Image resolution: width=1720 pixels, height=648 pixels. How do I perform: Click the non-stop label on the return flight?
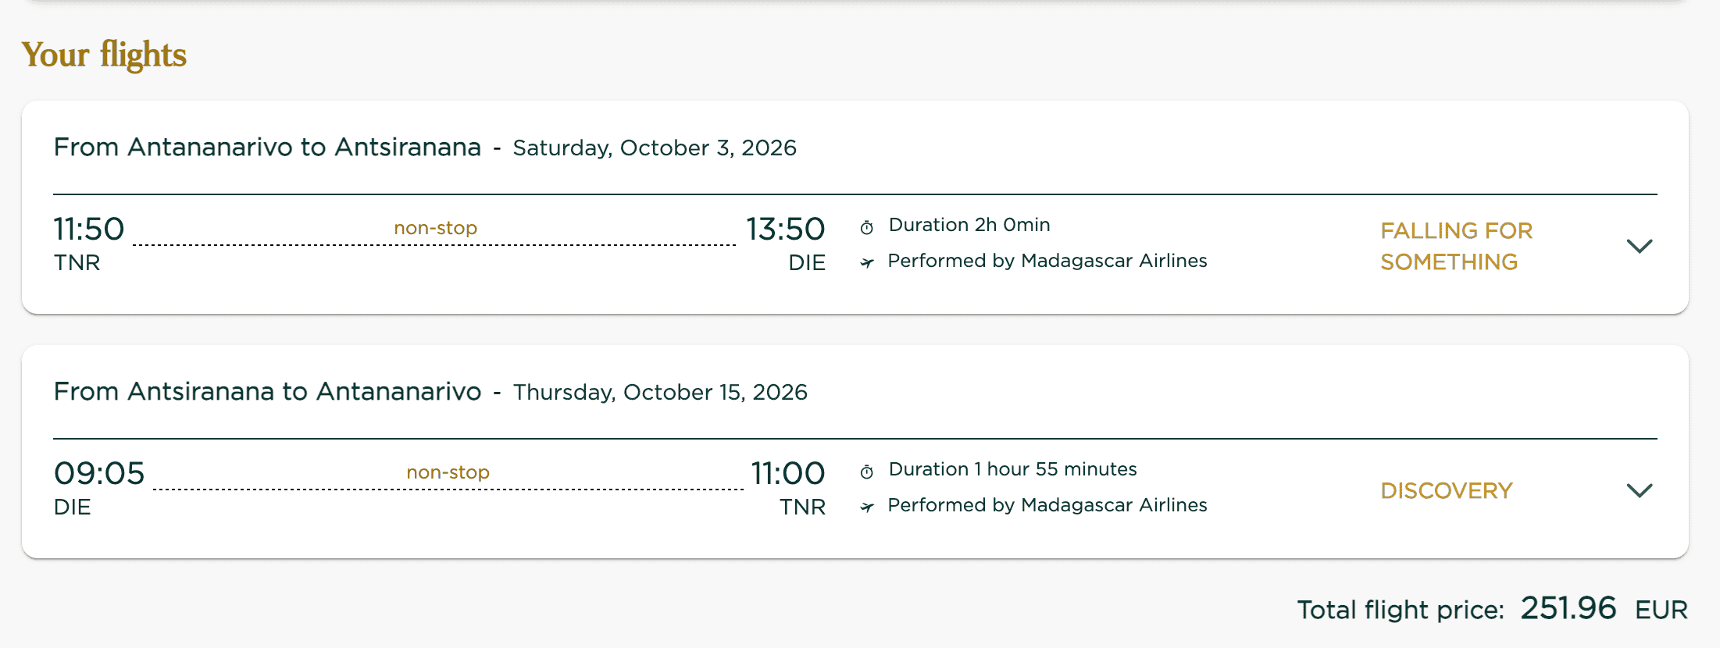coord(448,472)
